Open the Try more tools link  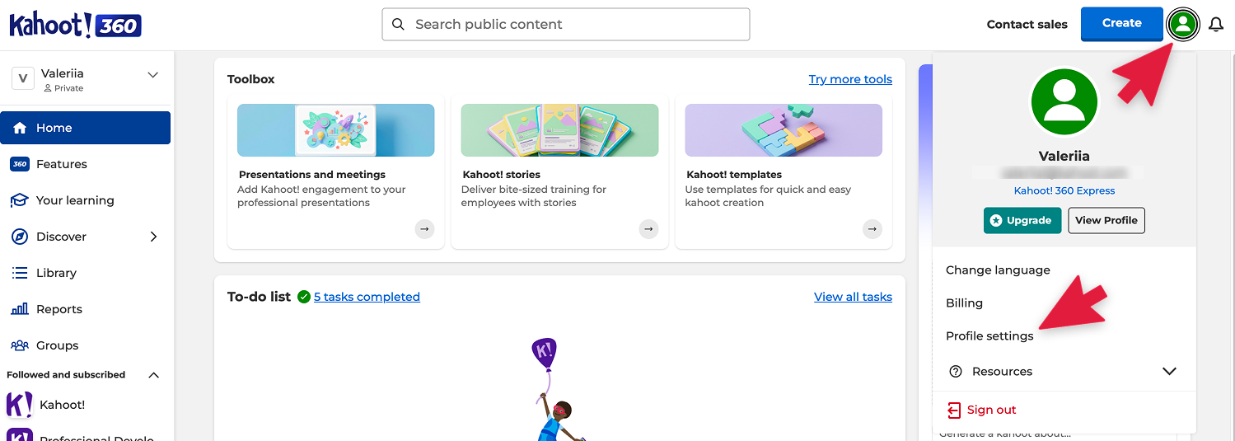pos(850,79)
